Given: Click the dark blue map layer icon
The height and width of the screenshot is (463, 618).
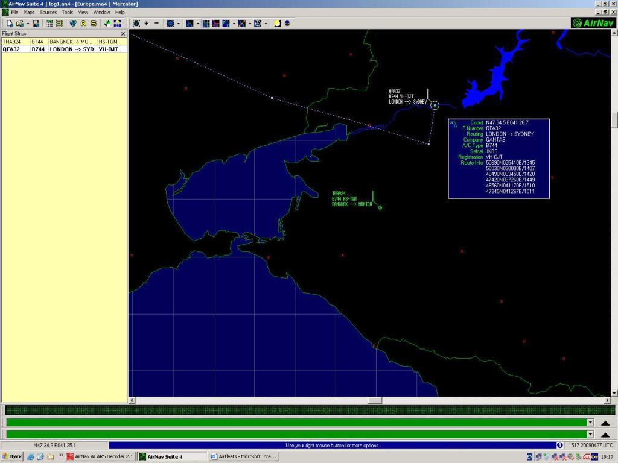Looking at the screenshot, I should click(x=190, y=24).
